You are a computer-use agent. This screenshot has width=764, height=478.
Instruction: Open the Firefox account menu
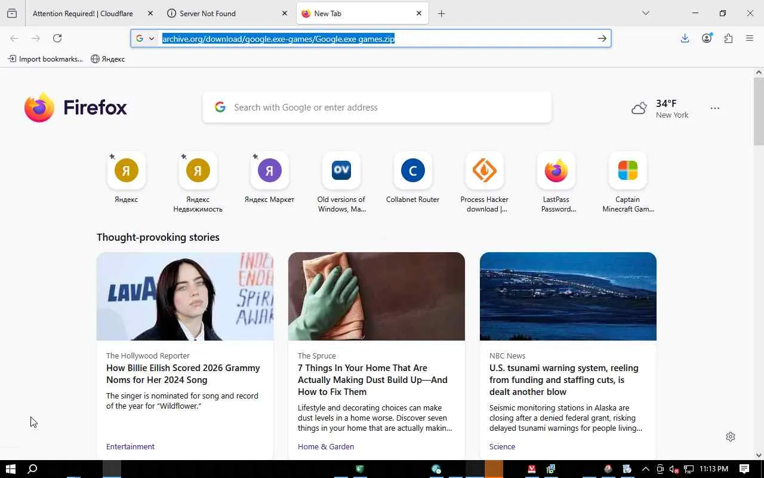tap(707, 38)
